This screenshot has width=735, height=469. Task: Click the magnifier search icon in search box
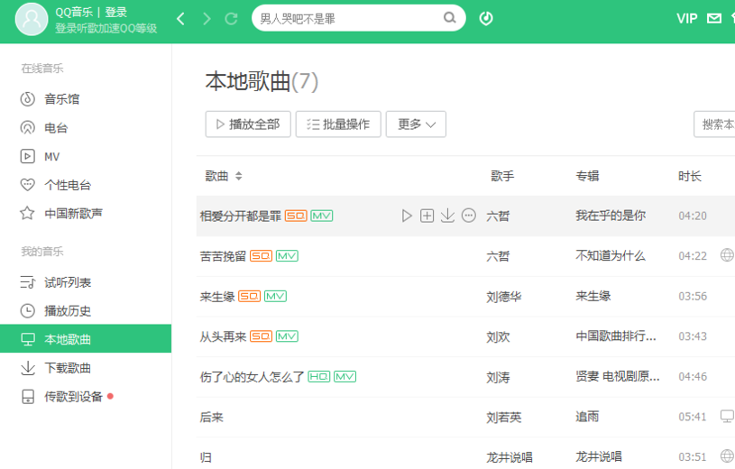pyautogui.click(x=450, y=18)
